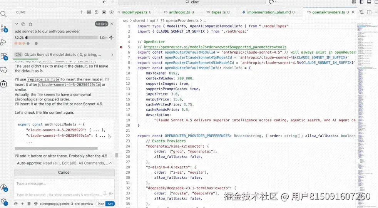
Task: Toggle the primary side bar
Action: point(361,2)
